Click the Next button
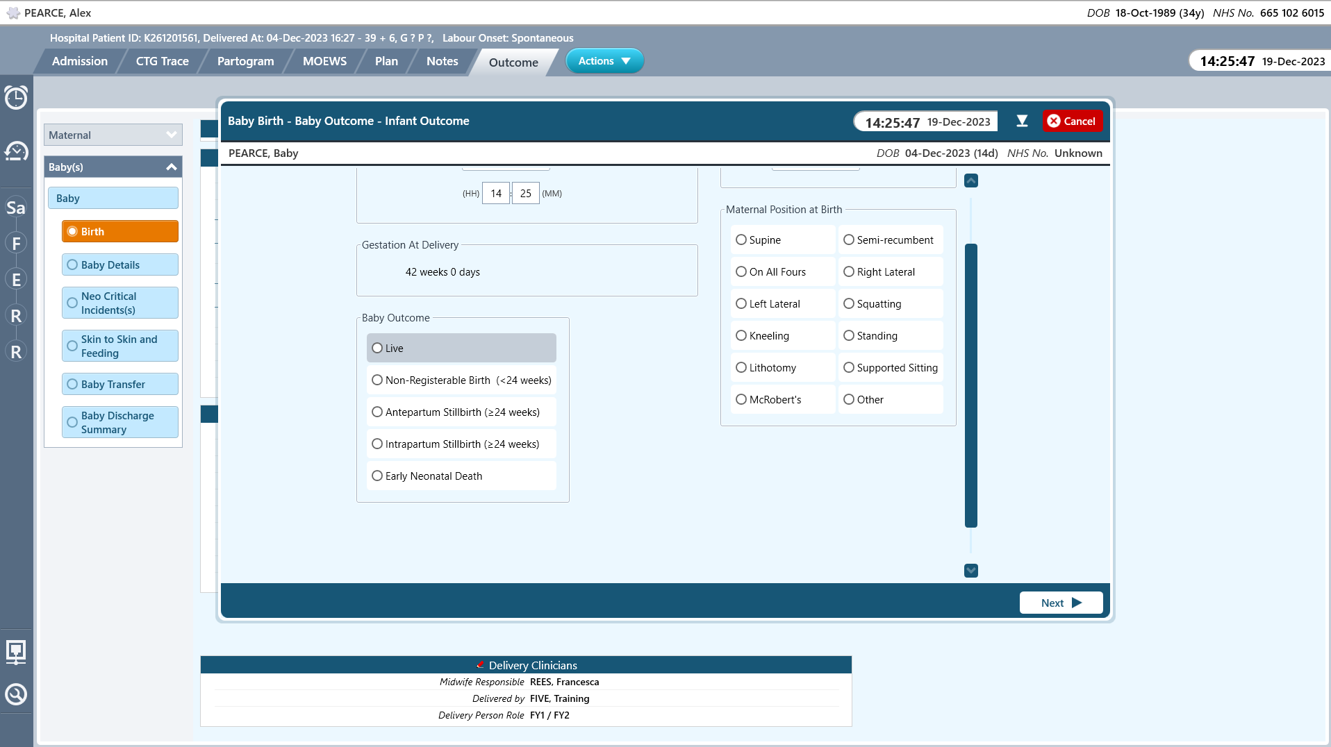The width and height of the screenshot is (1331, 747). pos(1061,603)
